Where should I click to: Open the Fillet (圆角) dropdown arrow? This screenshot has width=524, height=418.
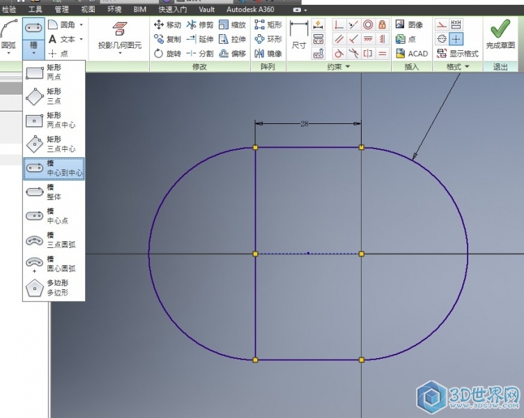pyautogui.click(x=82, y=24)
